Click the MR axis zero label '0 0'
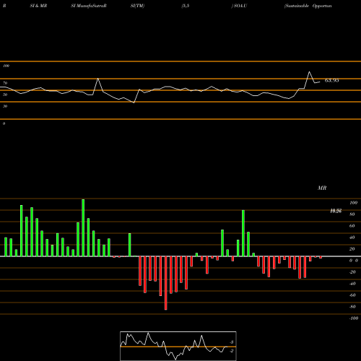 tap(354, 261)
